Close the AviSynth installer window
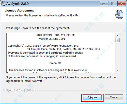This screenshot has height=104, width=127. click(122, 4)
